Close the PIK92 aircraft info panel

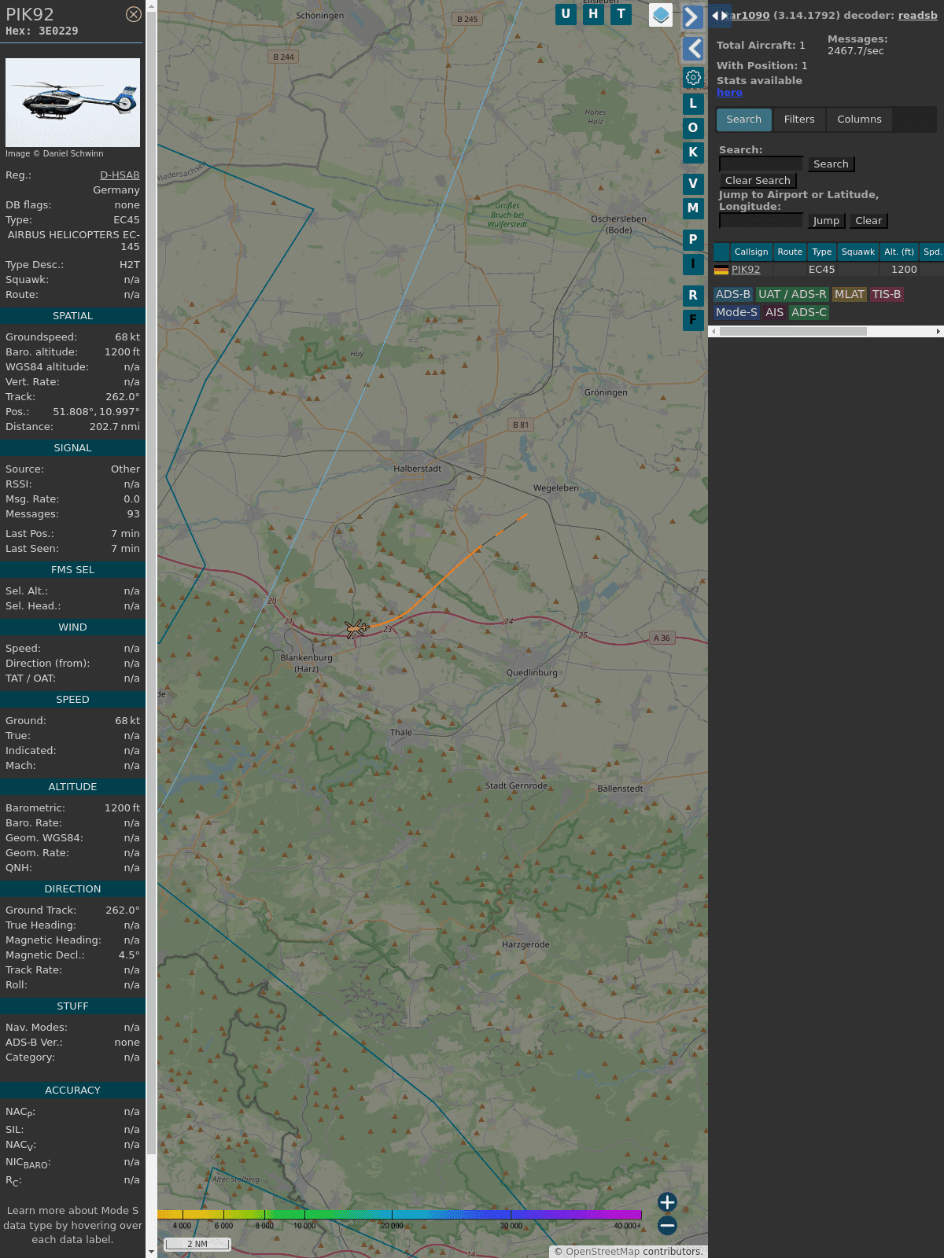point(134,14)
